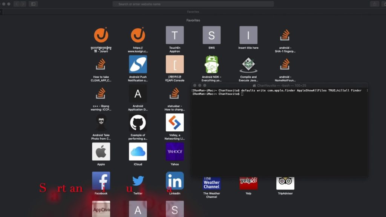This screenshot has height=217, width=386.
Task: Open statusbar How to chang... favorite
Action: (175, 93)
